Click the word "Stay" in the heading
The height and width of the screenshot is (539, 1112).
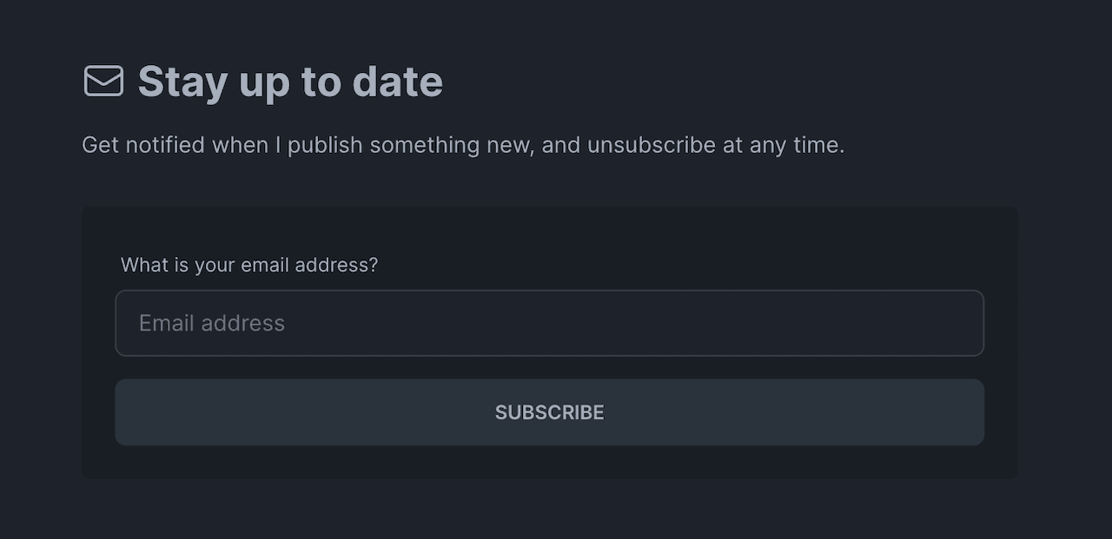(x=182, y=82)
